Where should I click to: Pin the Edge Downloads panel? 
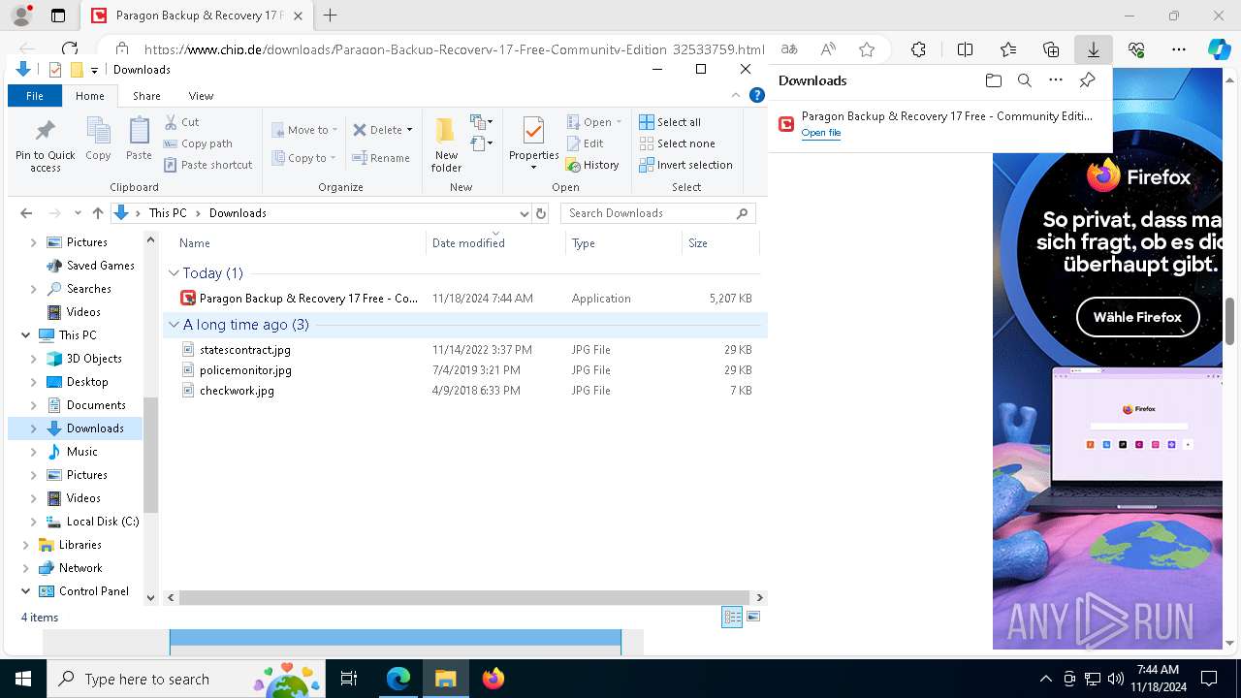tap(1087, 80)
